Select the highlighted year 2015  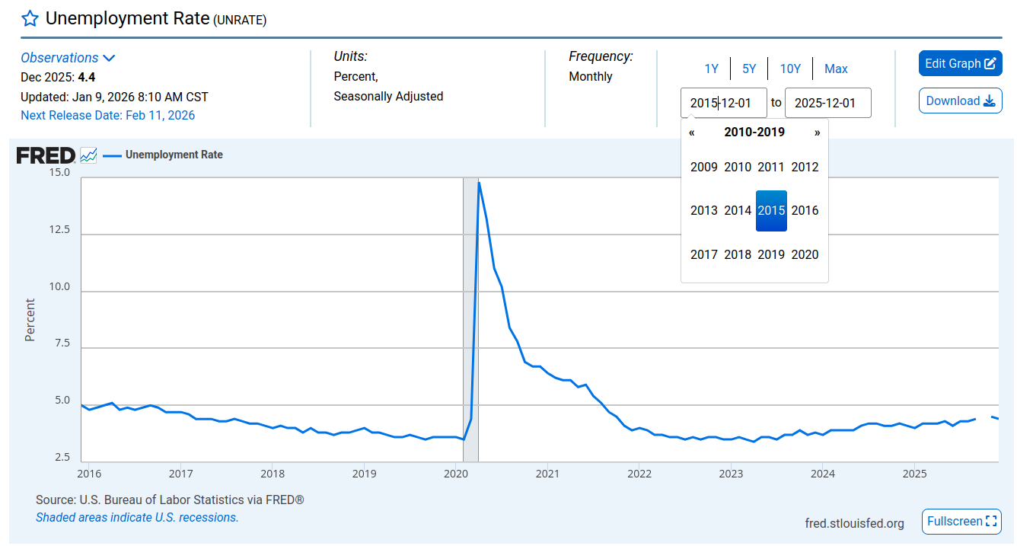click(x=771, y=211)
